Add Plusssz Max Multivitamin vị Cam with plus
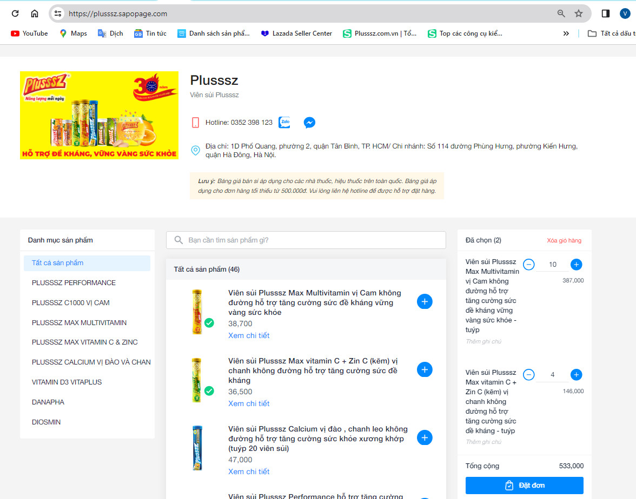This screenshot has width=636, height=499. point(425,301)
